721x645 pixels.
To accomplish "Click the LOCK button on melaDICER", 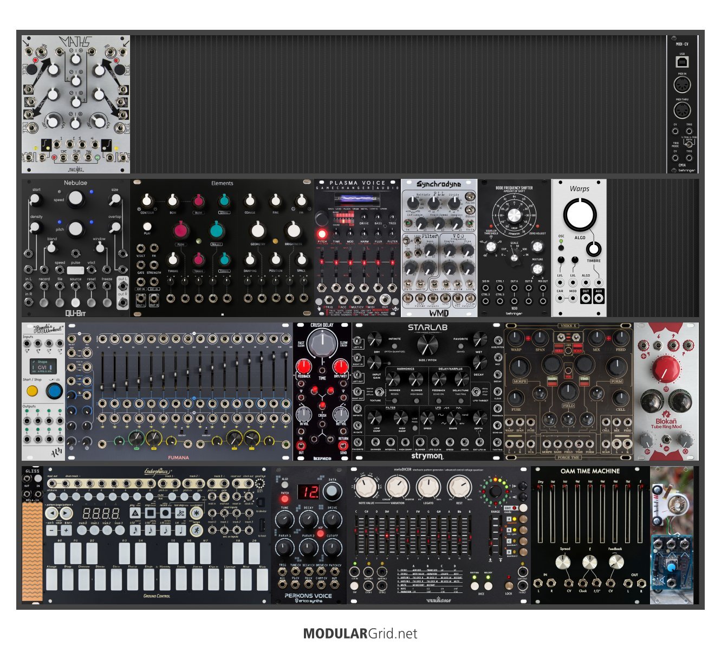I will pos(509,585).
